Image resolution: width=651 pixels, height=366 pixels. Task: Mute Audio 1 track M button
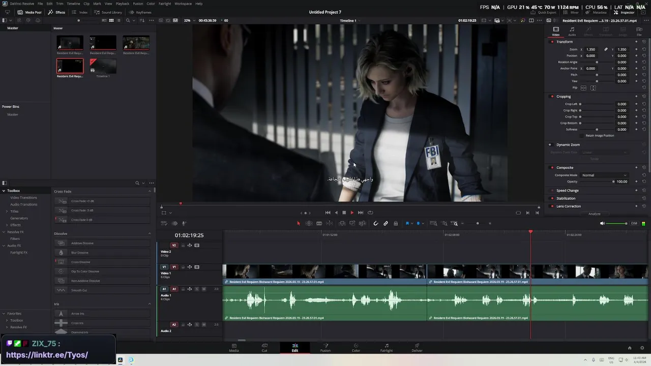tap(204, 289)
